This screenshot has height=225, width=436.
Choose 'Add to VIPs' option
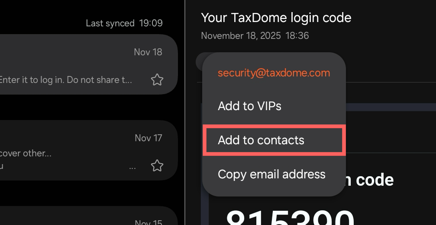[249, 106]
